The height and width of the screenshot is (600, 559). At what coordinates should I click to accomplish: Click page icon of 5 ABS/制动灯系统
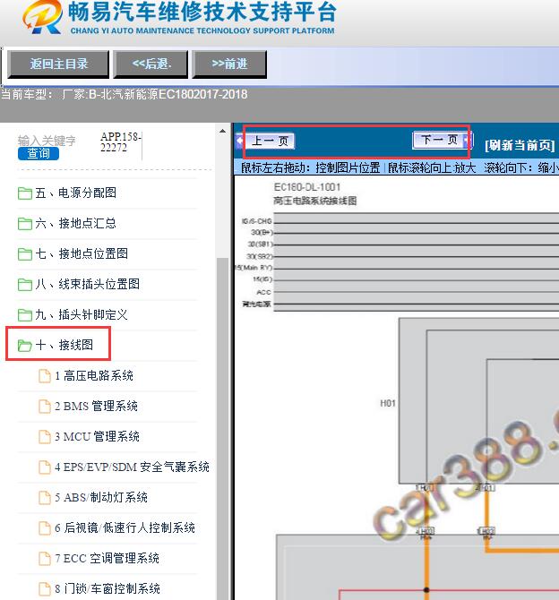45,497
